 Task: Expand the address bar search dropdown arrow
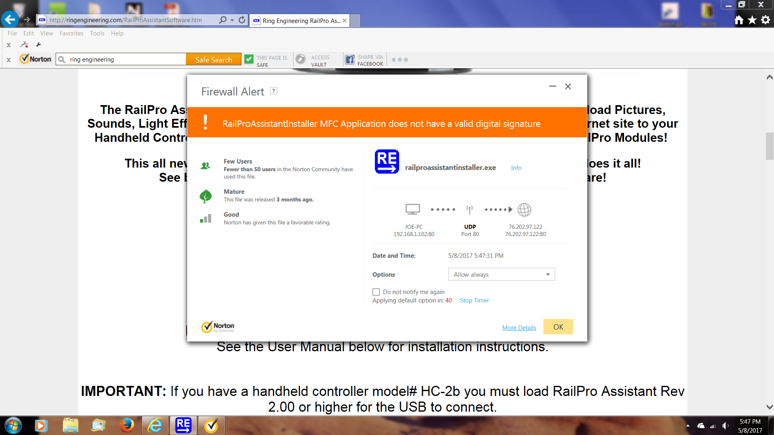232,20
